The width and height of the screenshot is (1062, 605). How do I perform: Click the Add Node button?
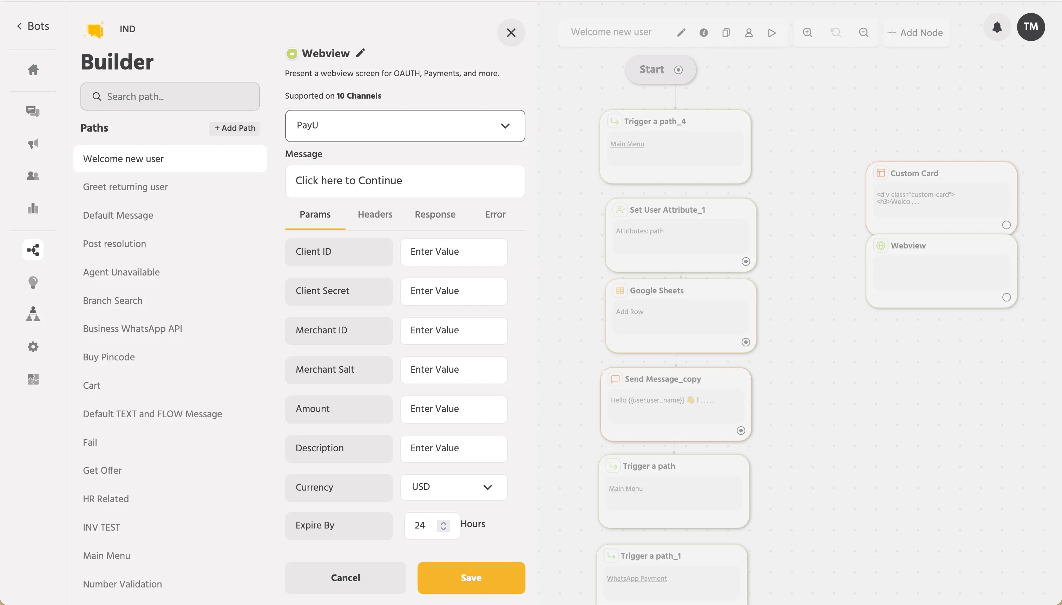(x=915, y=32)
